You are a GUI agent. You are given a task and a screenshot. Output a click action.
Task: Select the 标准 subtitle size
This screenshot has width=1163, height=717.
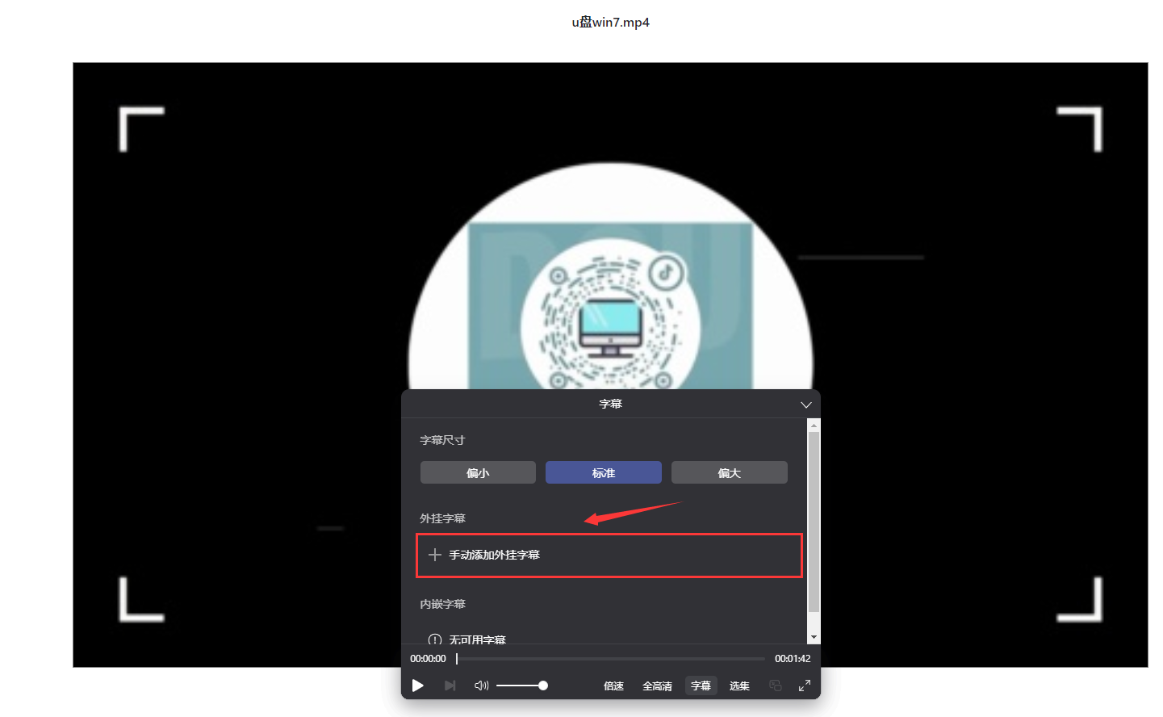[x=604, y=472]
